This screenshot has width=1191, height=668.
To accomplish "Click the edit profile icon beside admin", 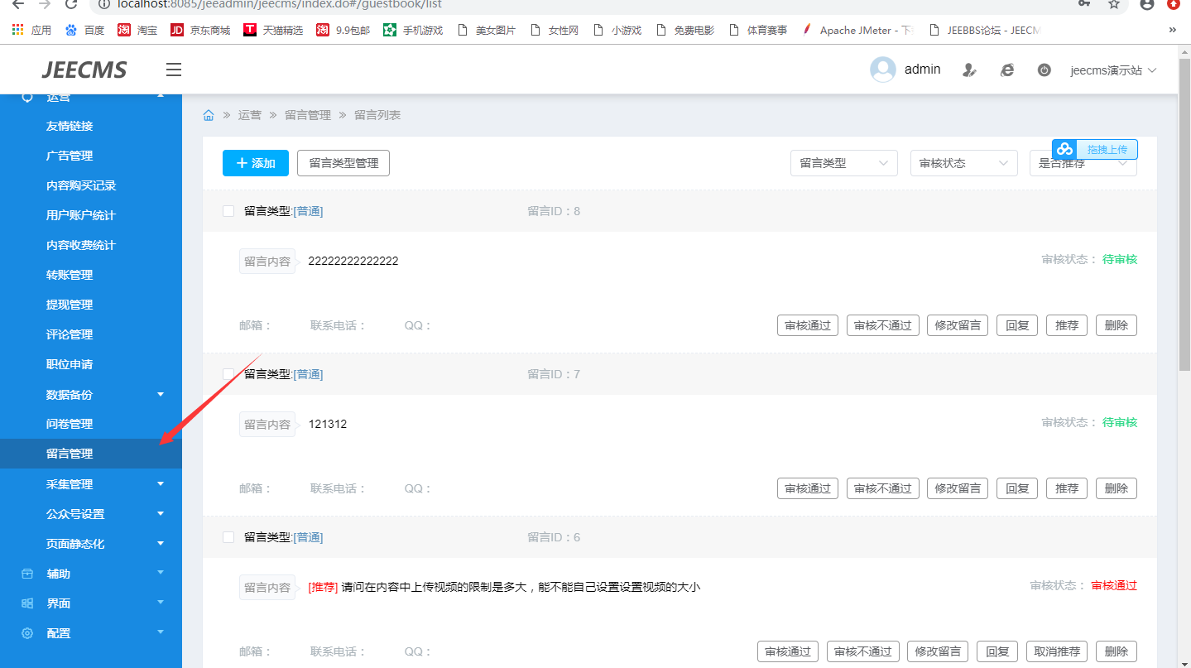I will coord(969,70).
